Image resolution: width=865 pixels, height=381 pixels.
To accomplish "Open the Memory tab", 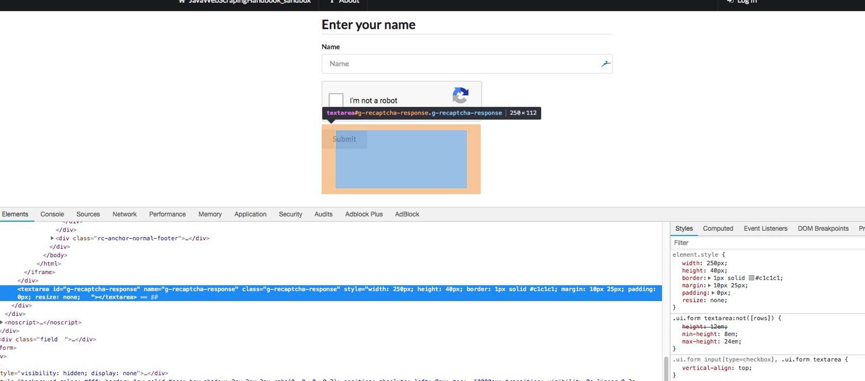I will [210, 214].
